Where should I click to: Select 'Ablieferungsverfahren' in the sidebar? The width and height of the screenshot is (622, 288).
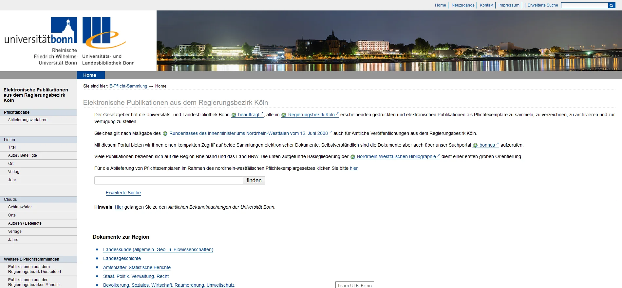pyautogui.click(x=28, y=120)
